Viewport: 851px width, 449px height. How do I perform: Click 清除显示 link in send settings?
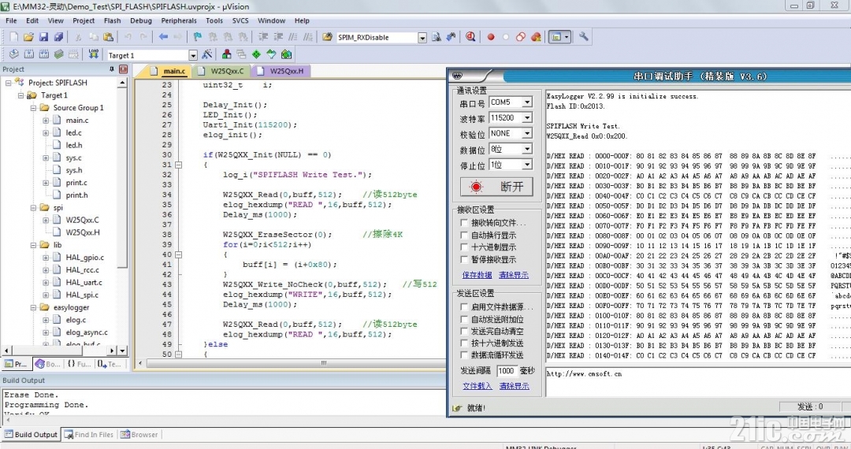[514, 386]
